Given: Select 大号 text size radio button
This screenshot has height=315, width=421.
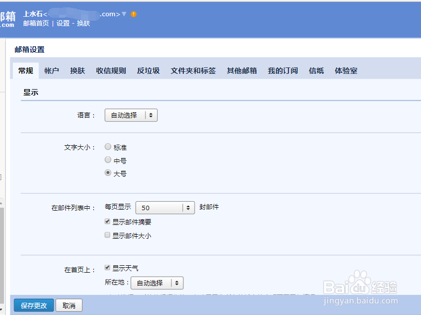Looking at the screenshot, I should (x=108, y=173).
